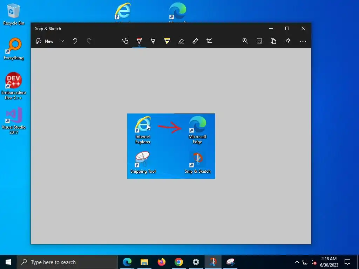The width and height of the screenshot is (359, 269).
Task: Click the taskbar search box
Action: [67, 262]
